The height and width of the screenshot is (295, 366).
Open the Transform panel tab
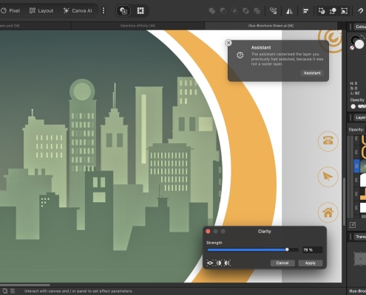[360, 237]
